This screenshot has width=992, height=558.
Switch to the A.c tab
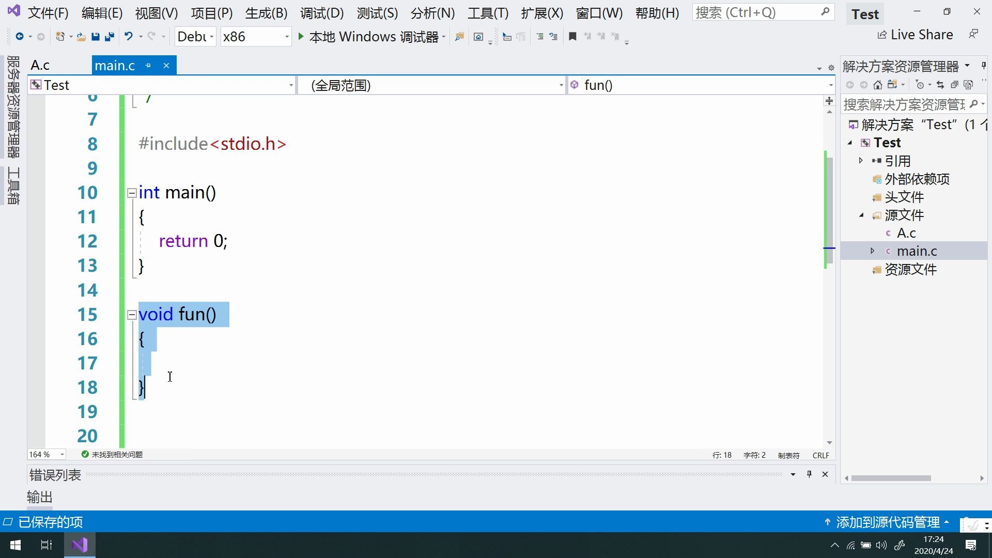pyautogui.click(x=40, y=65)
